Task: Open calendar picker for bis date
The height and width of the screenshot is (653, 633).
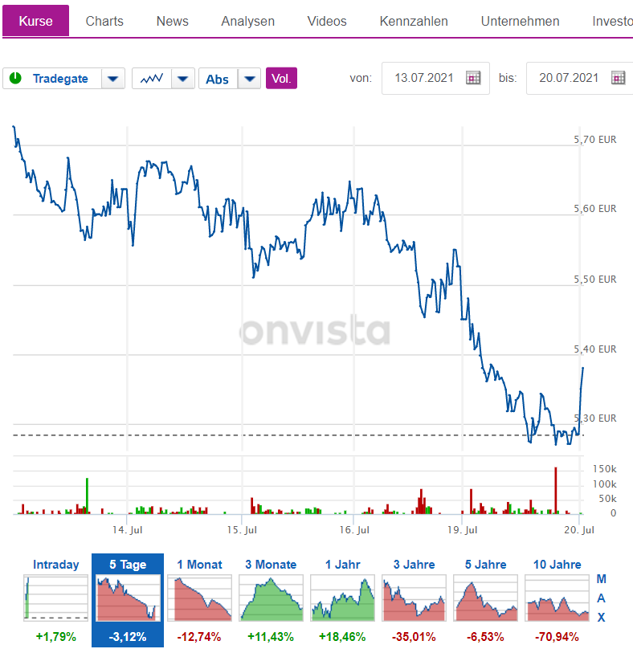Action: [x=619, y=78]
